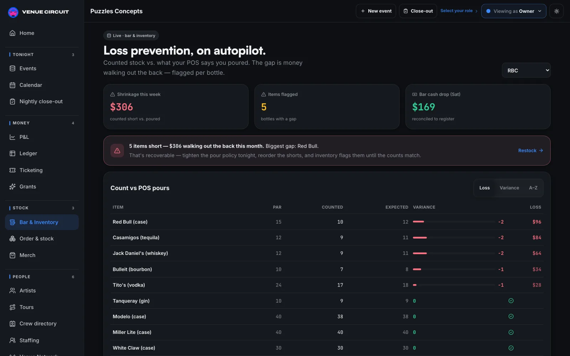This screenshot has width=570, height=356.
Task: Click the Red Bull (case) variance bar
Action: [x=454, y=222]
